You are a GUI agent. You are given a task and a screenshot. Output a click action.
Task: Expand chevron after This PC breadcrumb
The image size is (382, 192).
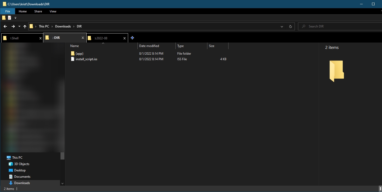click(x=52, y=26)
